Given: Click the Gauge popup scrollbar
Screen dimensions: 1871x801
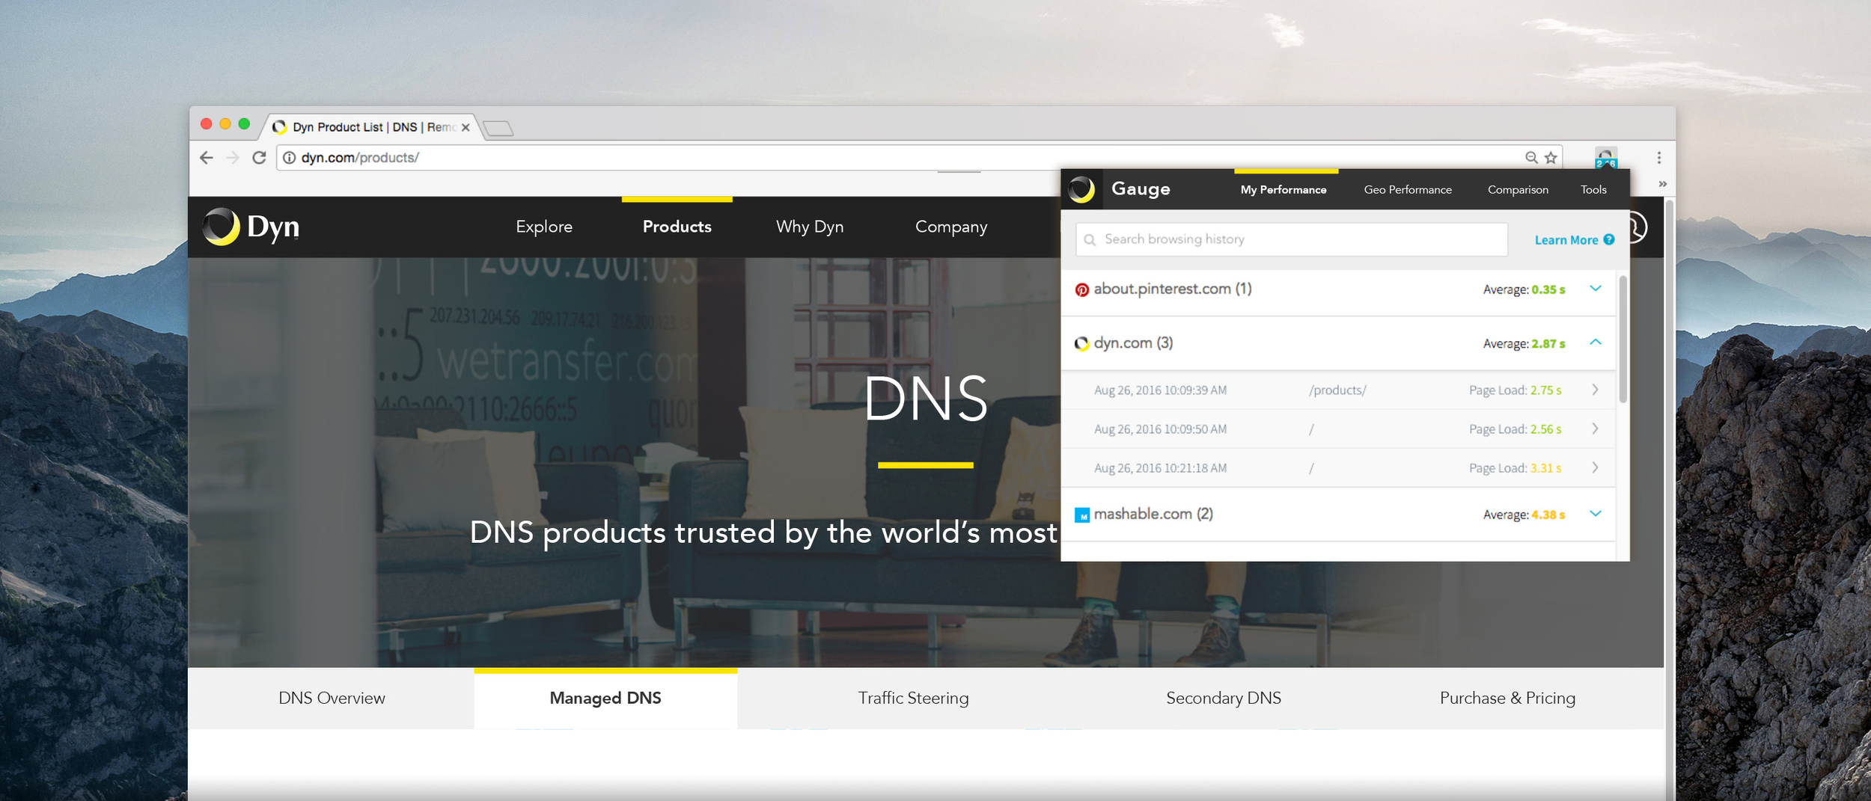Looking at the screenshot, I should [x=1623, y=340].
